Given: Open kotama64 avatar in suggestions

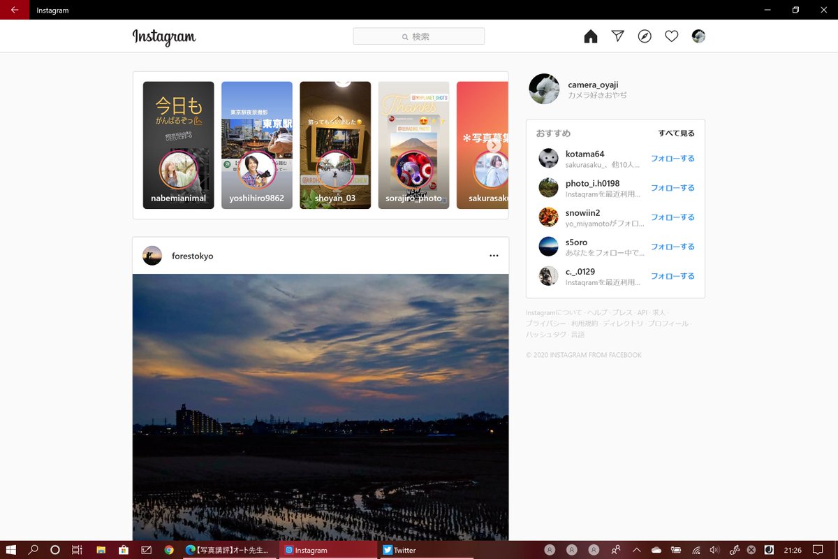Looking at the screenshot, I should pyautogui.click(x=548, y=158).
